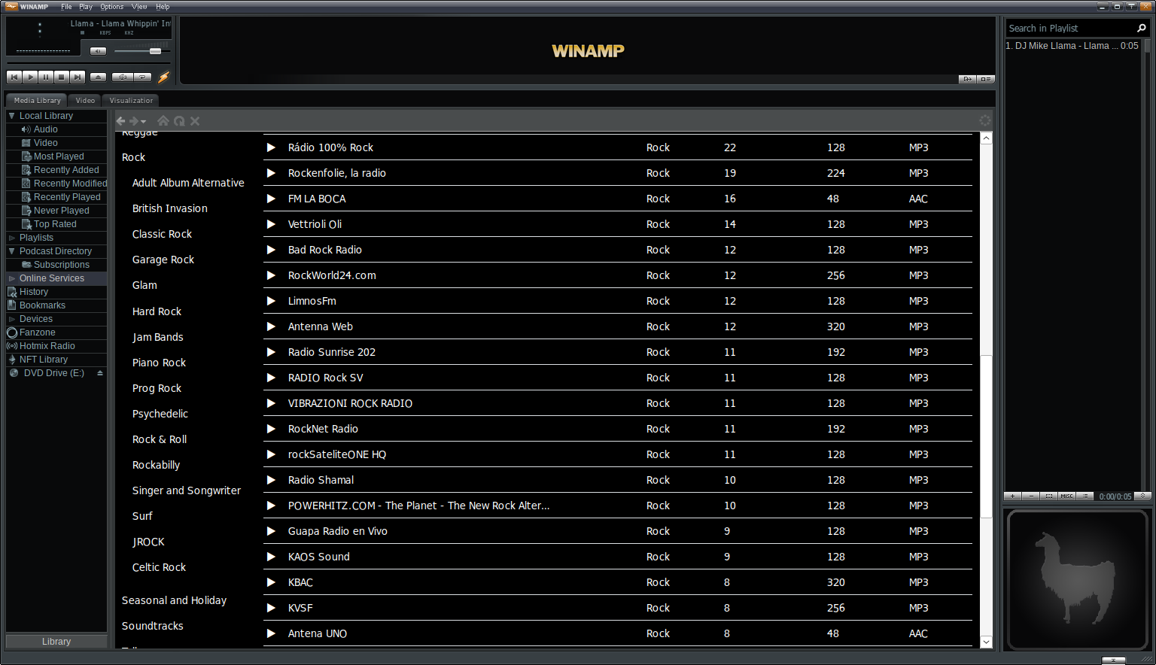Play the Radio Shamal station
This screenshot has width=1156, height=665.
tap(271, 480)
